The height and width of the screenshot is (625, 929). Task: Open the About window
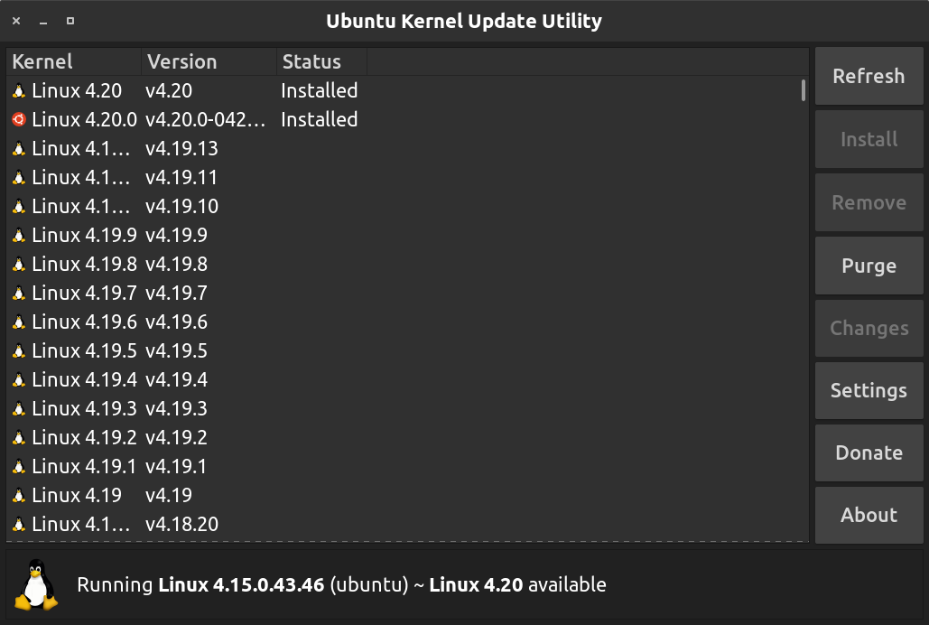(x=868, y=515)
